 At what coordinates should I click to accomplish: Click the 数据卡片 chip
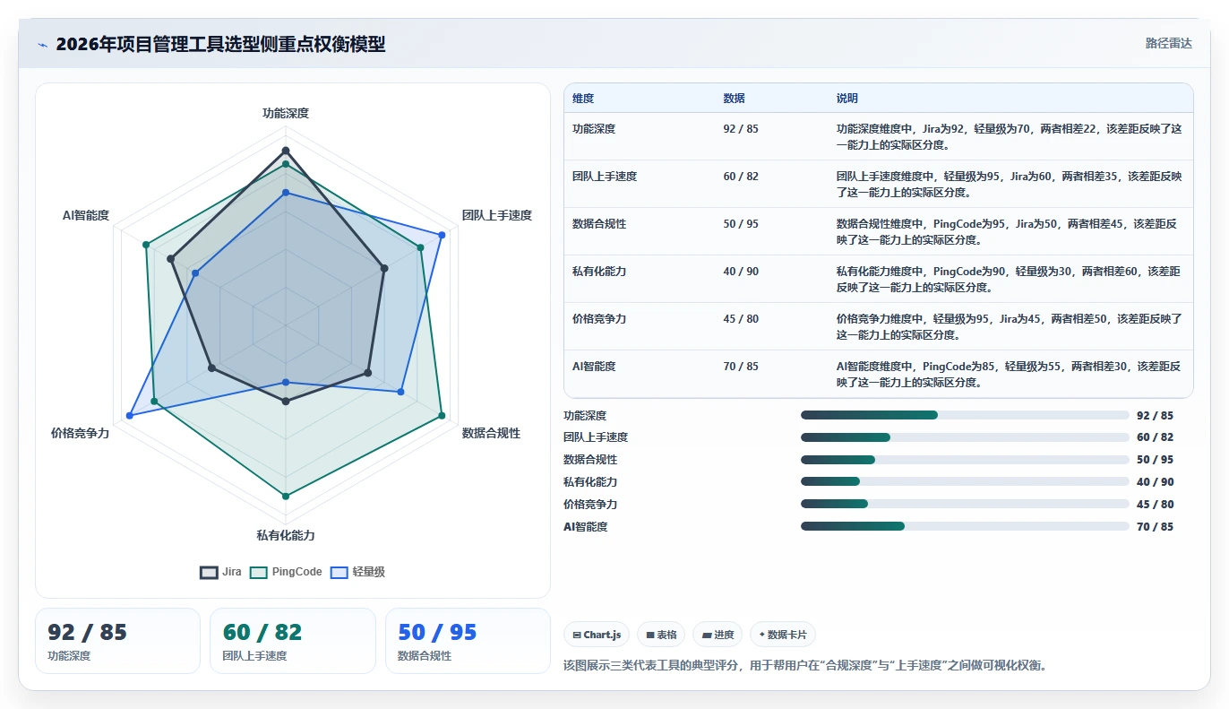coord(783,635)
